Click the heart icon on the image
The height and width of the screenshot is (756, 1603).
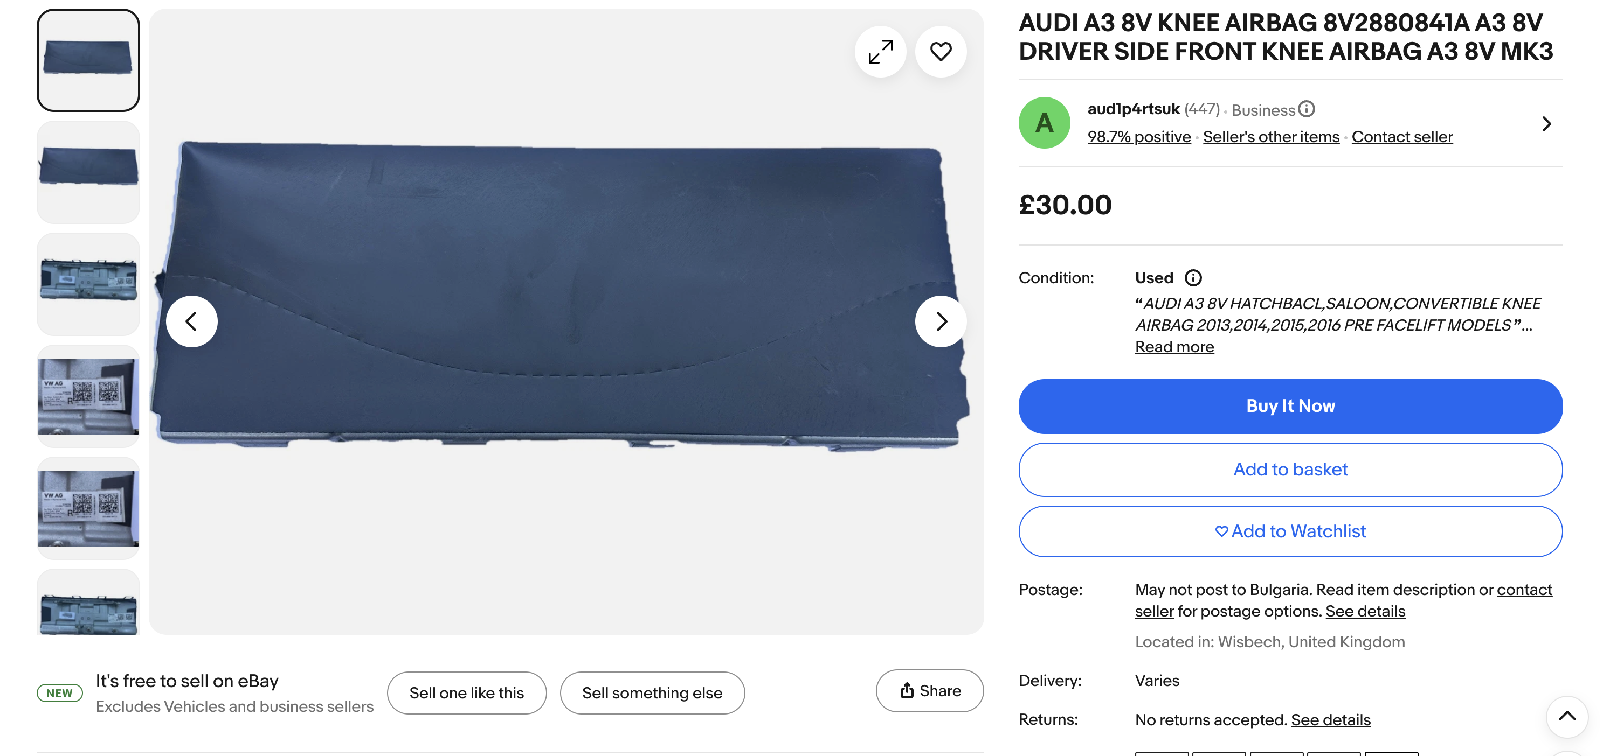[x=940, y=52]
